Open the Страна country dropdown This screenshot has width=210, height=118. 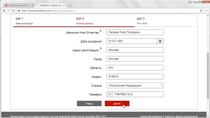click(x=135, y=86)
